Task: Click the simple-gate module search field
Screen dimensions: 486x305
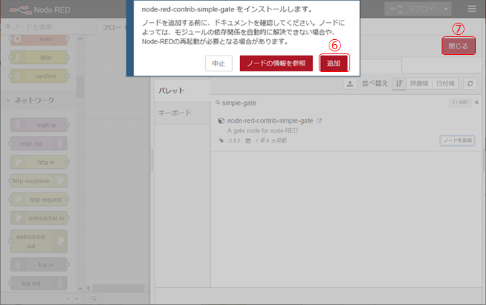Action: pos(329,103)
